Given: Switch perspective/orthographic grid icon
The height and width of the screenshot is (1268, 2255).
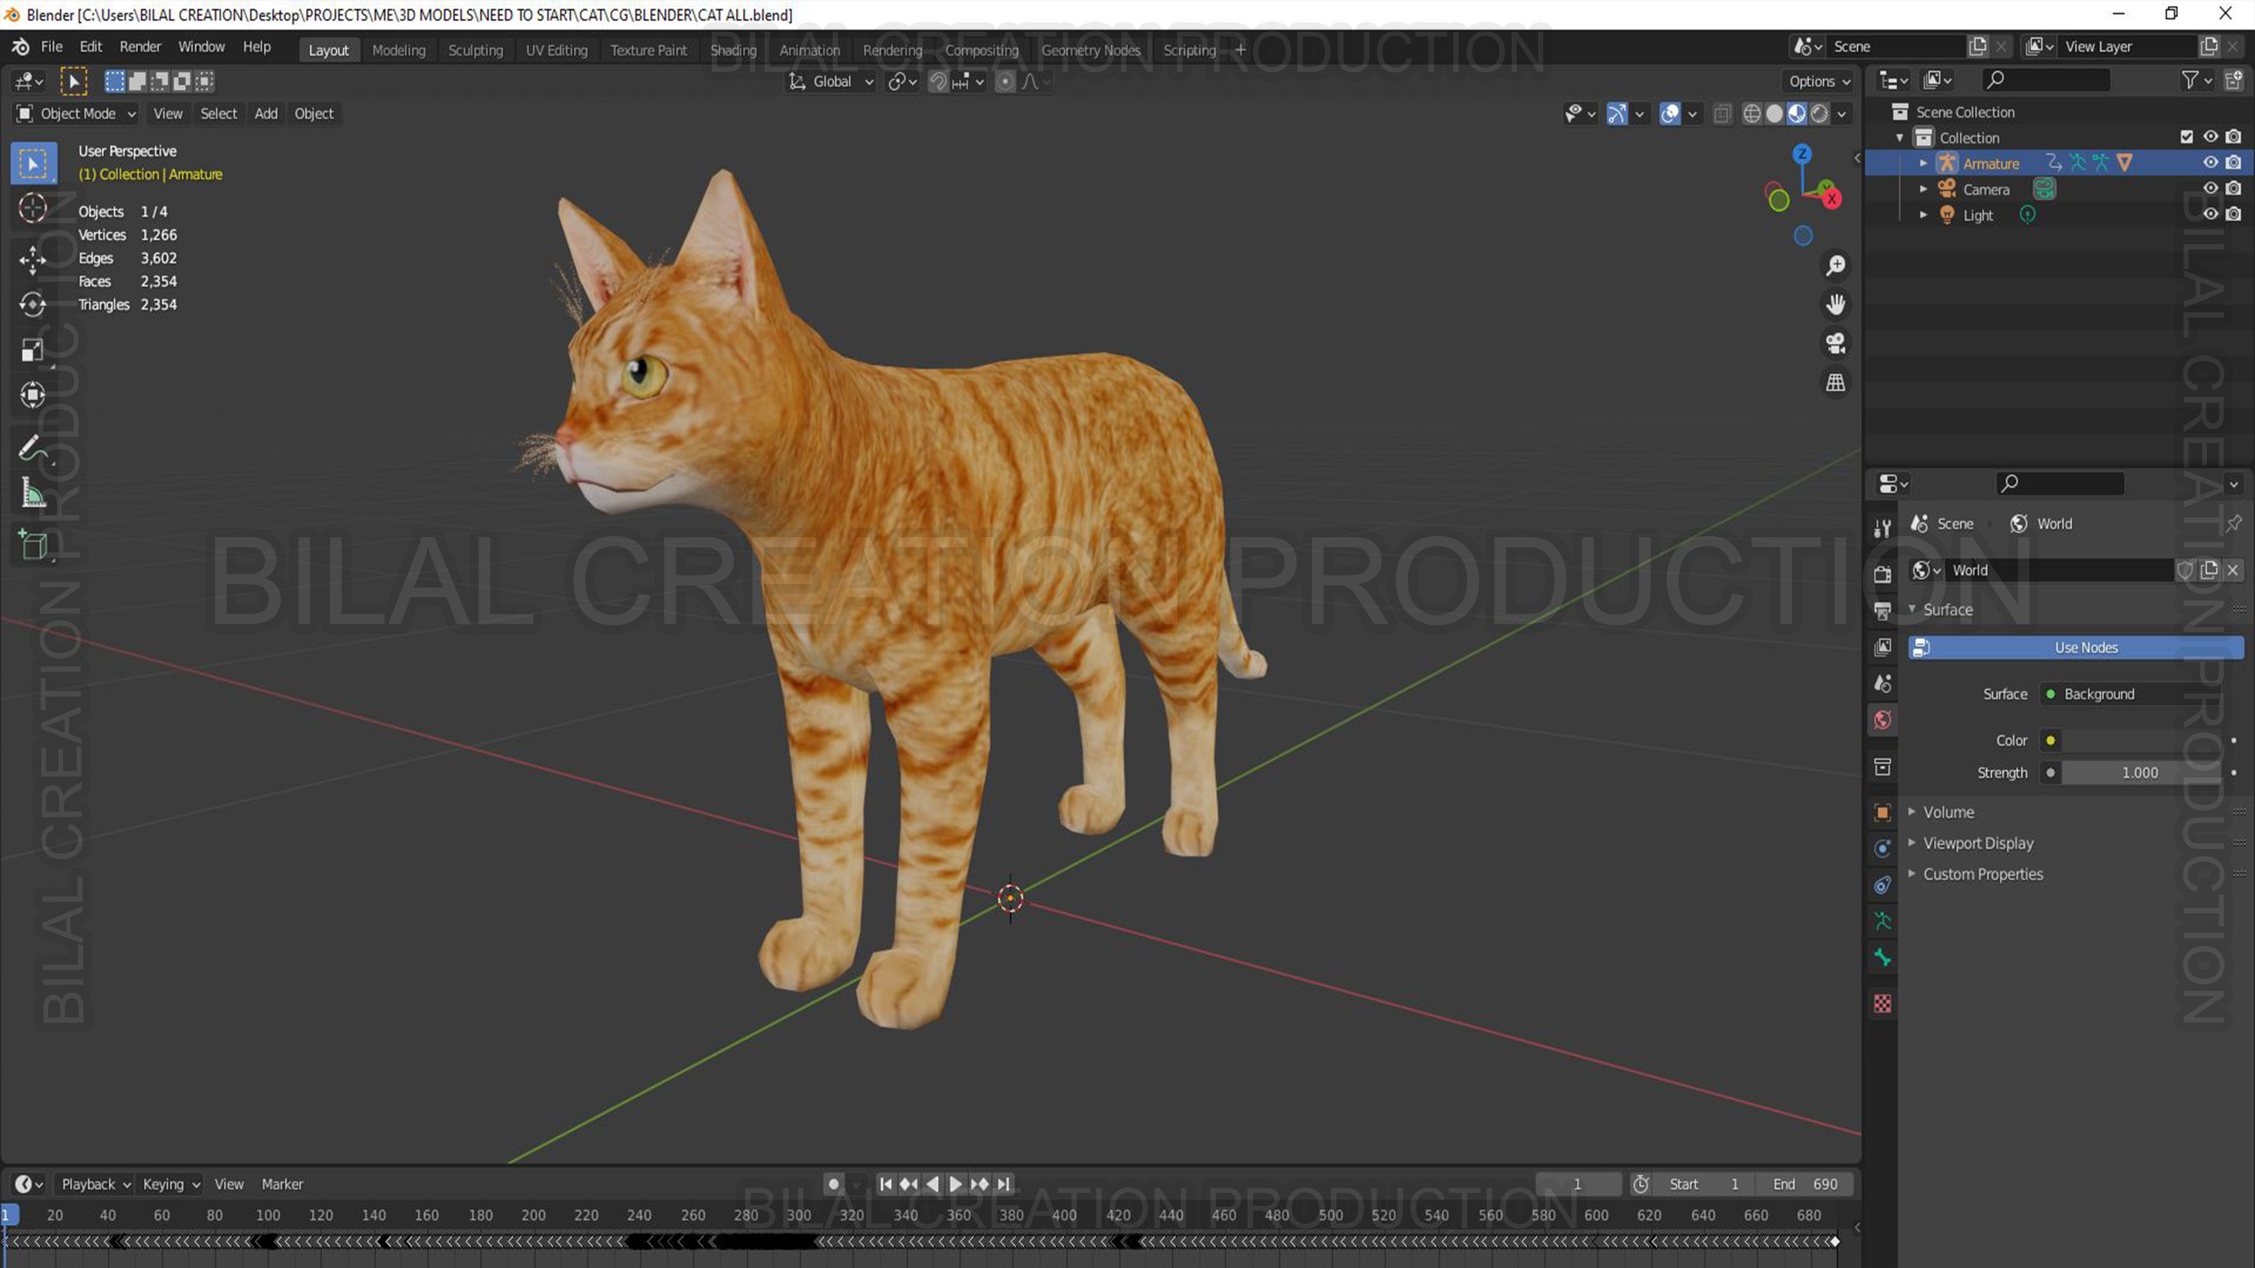Looking at the screenshot, I should pos(1835,382).
